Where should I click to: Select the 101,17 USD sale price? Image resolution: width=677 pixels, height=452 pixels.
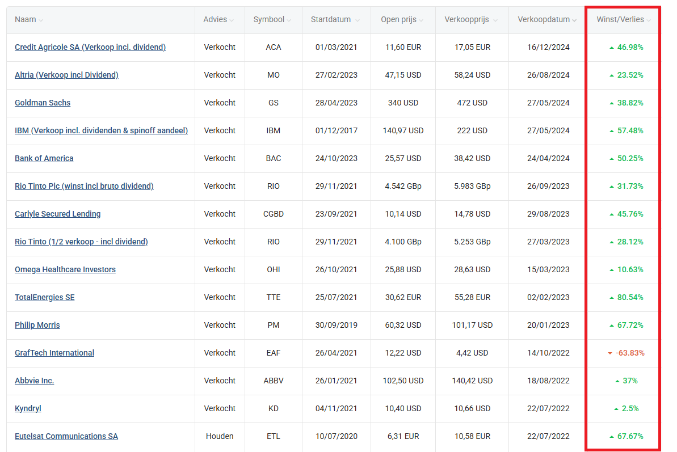(472, 325)
